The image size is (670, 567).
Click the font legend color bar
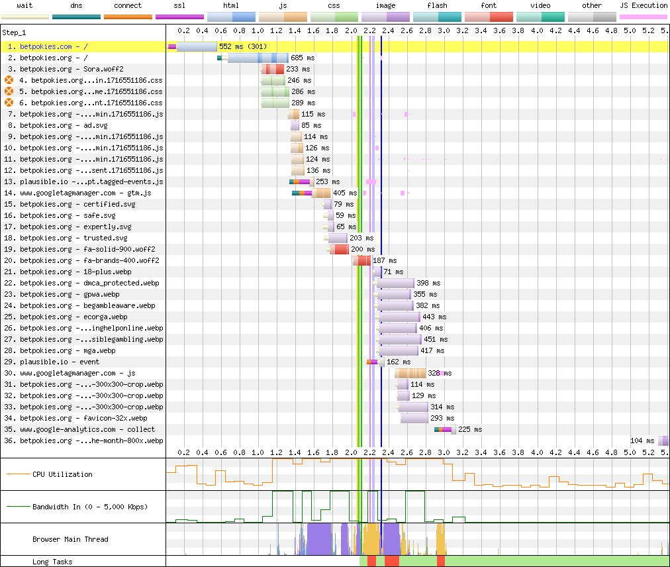click(489, 17)
